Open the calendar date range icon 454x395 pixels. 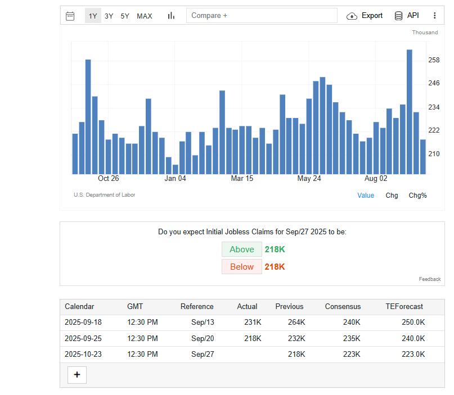coord(70,16)
